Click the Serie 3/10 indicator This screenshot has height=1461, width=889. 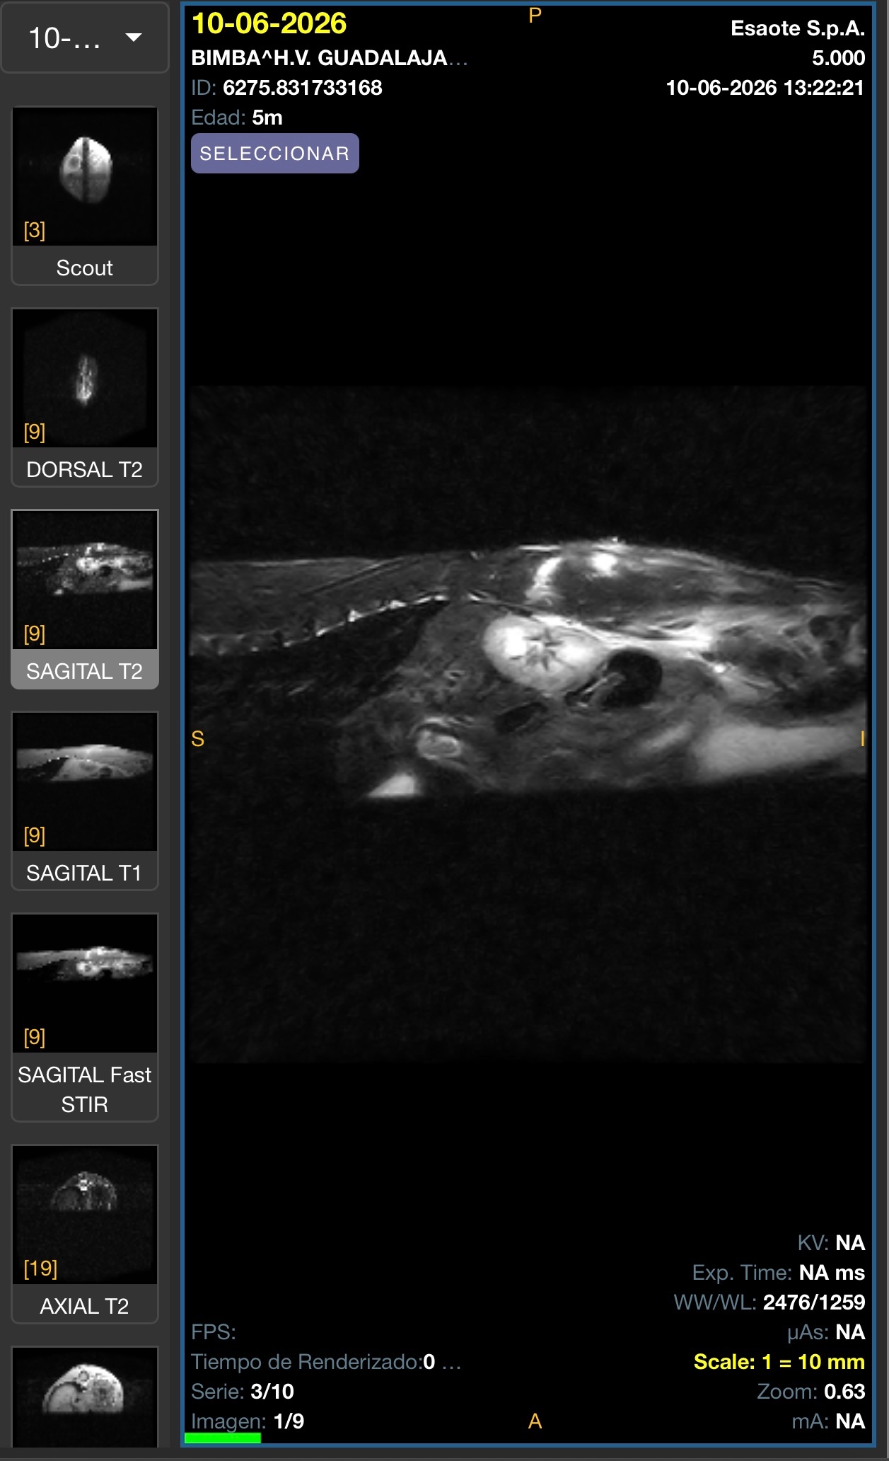coord(243,1392)
